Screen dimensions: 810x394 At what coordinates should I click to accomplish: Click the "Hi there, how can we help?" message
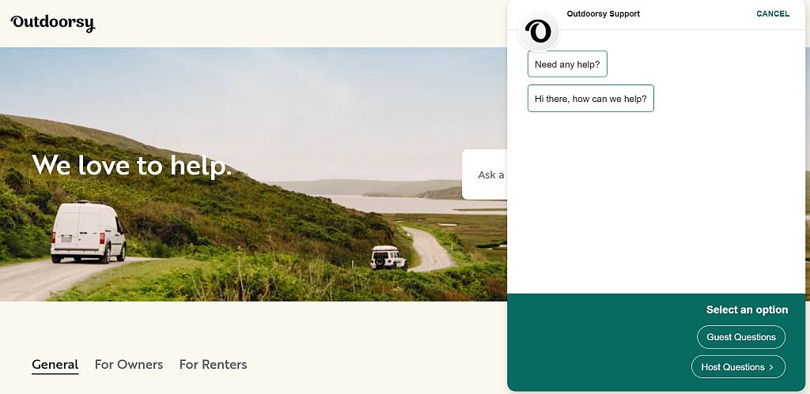590,99
